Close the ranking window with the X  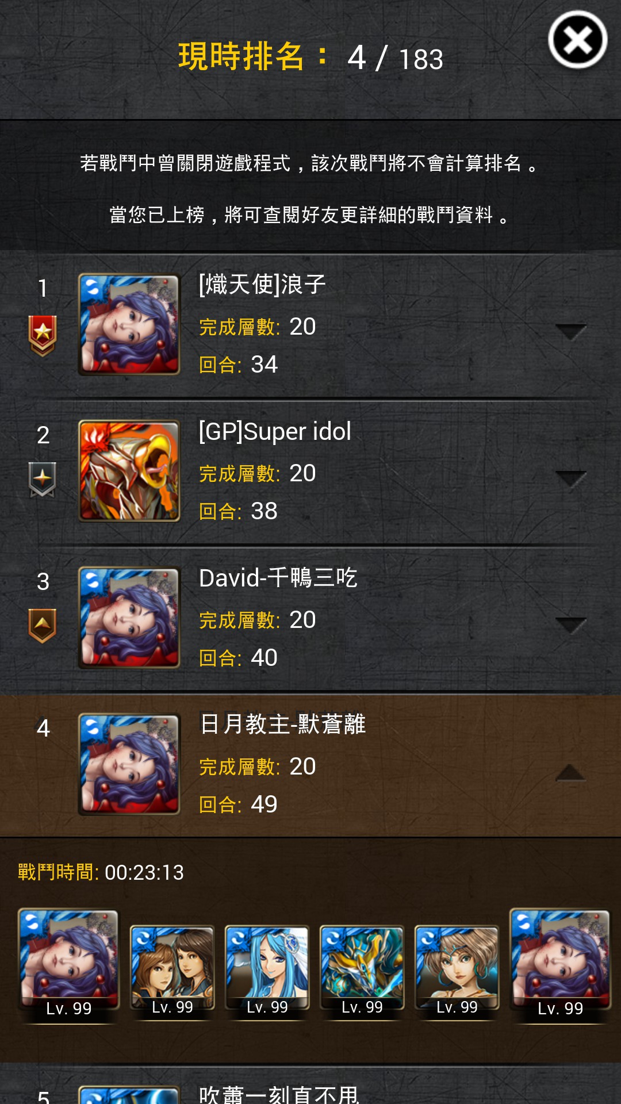[x=577, y=40]
